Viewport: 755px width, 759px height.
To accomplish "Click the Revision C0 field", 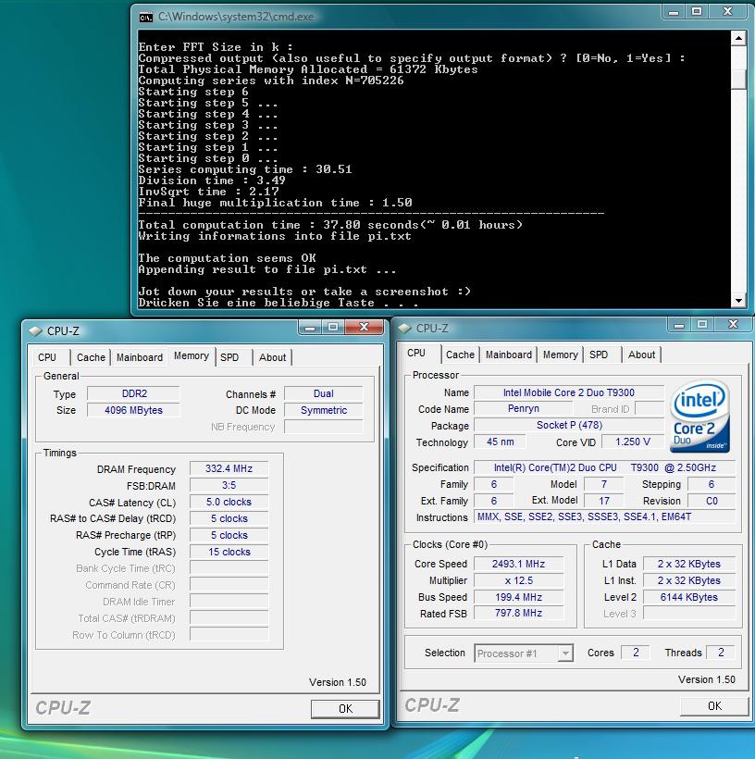I will point(712,501).
